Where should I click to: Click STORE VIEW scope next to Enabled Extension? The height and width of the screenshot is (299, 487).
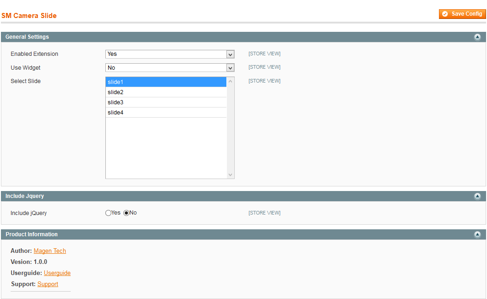pyautogui.click(x=264, y=54)
